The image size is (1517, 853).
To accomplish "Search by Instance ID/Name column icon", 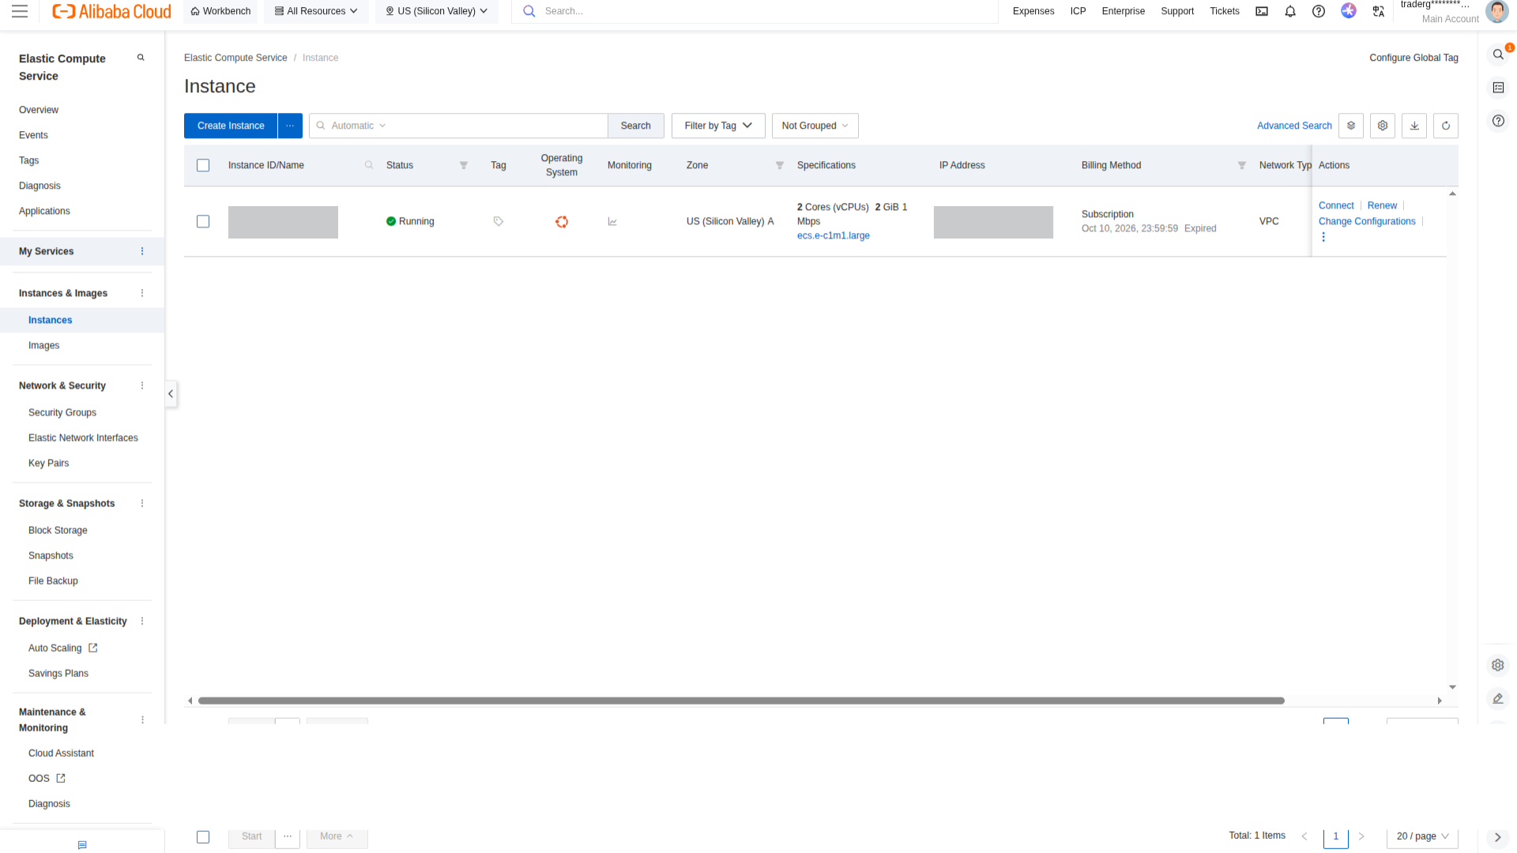I will [x=369, y=165].
